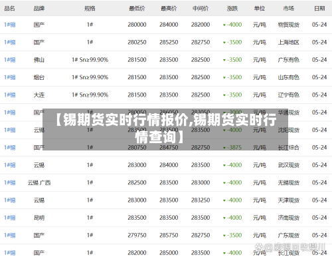The width and height of the screenshot is (332, 259).
Task: Click the 品名 column header
Action: click(9, 9)
